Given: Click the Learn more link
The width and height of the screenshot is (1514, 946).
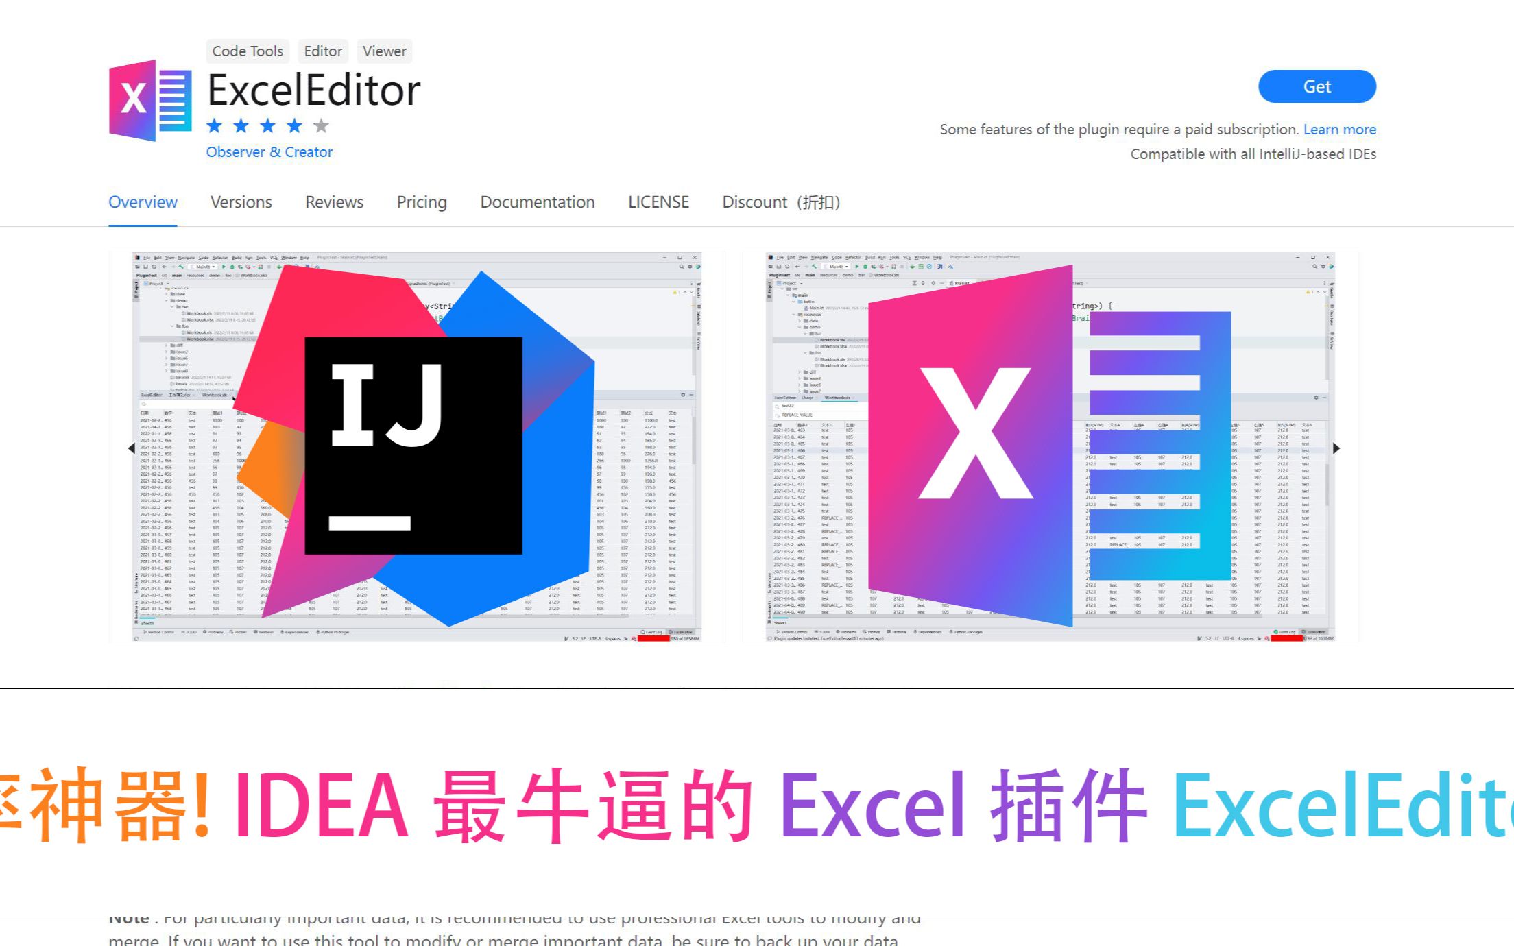Looking at the screenshot, I should click(1338, 130).
